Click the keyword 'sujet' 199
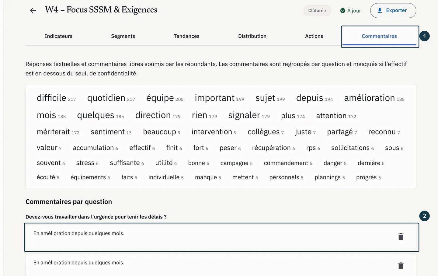438x276 pixels. pos(270,98)
